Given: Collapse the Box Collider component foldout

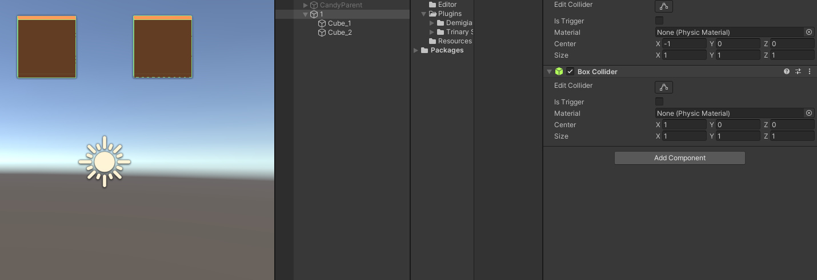Looking at the screenshot, I should pos(550,72).
